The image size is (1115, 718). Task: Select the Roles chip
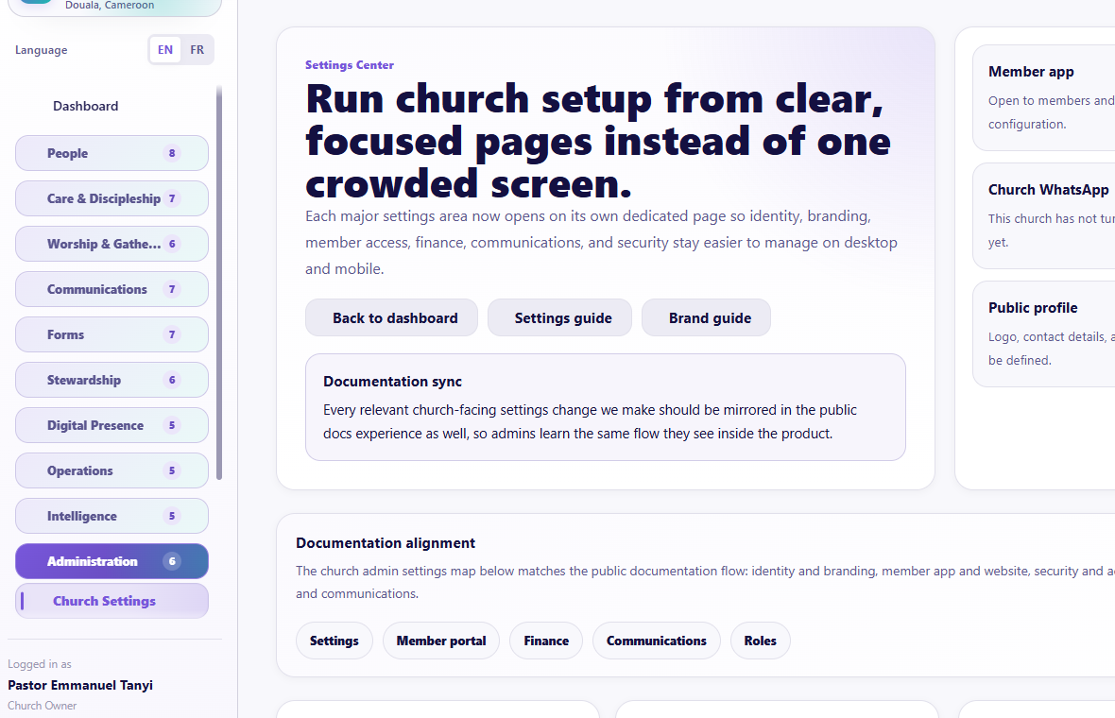pyautogui.click(x=760, y=641)
